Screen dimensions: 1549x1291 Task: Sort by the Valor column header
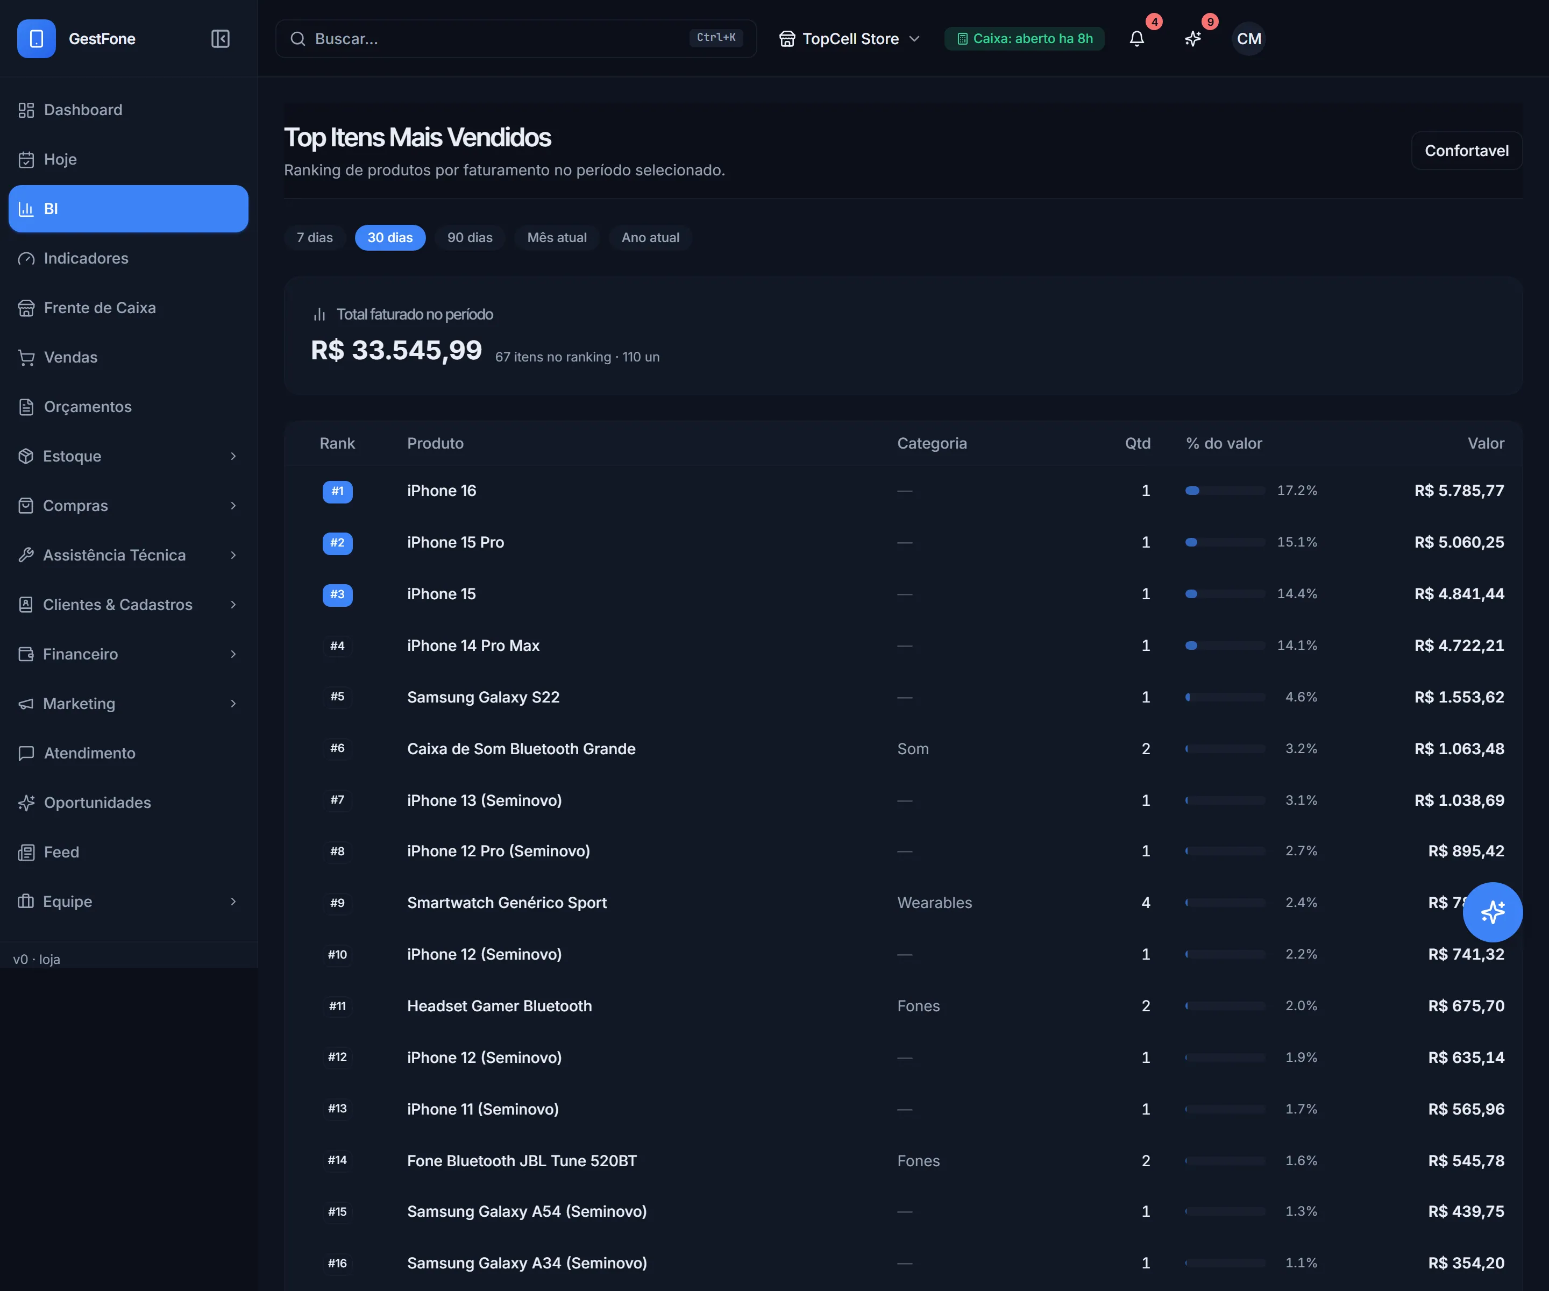(x=1486, y=443)
